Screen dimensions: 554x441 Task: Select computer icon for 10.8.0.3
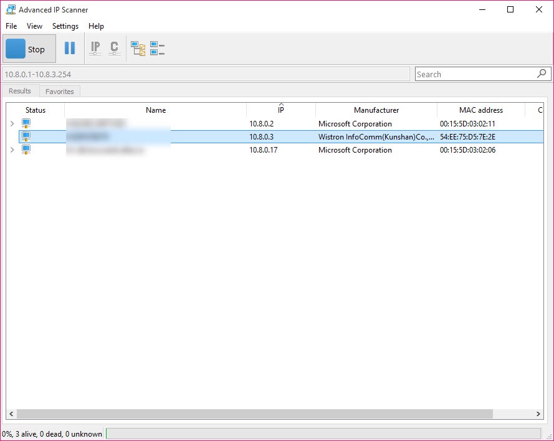(x=26, y=136)
